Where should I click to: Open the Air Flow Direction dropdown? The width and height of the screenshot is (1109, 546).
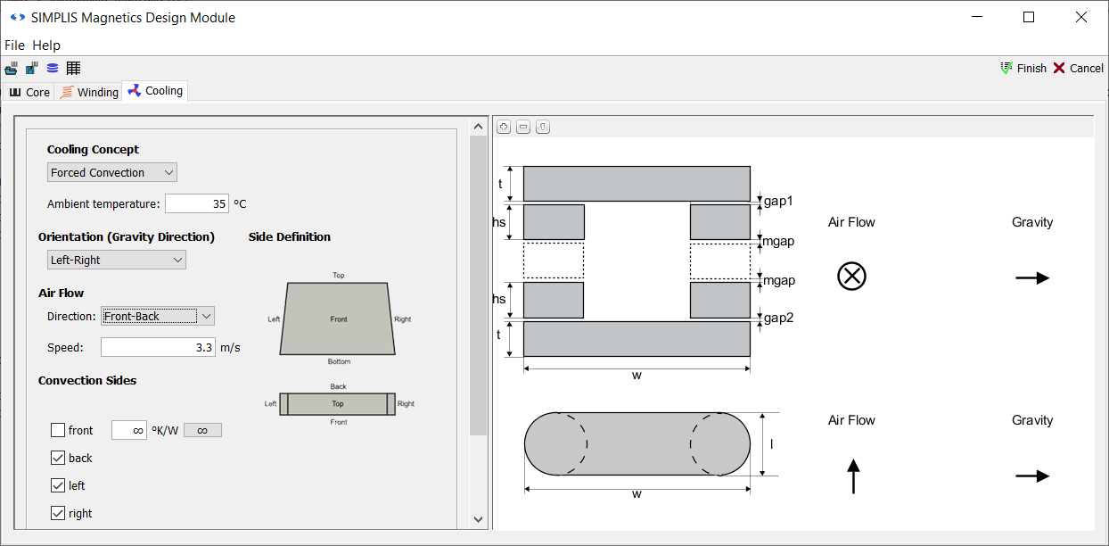158,316
